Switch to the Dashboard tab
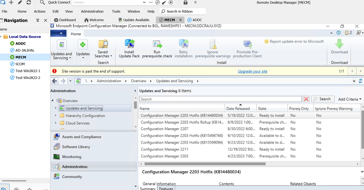The width and height of the screenshot is (364, 190). (x=65, y=20)
